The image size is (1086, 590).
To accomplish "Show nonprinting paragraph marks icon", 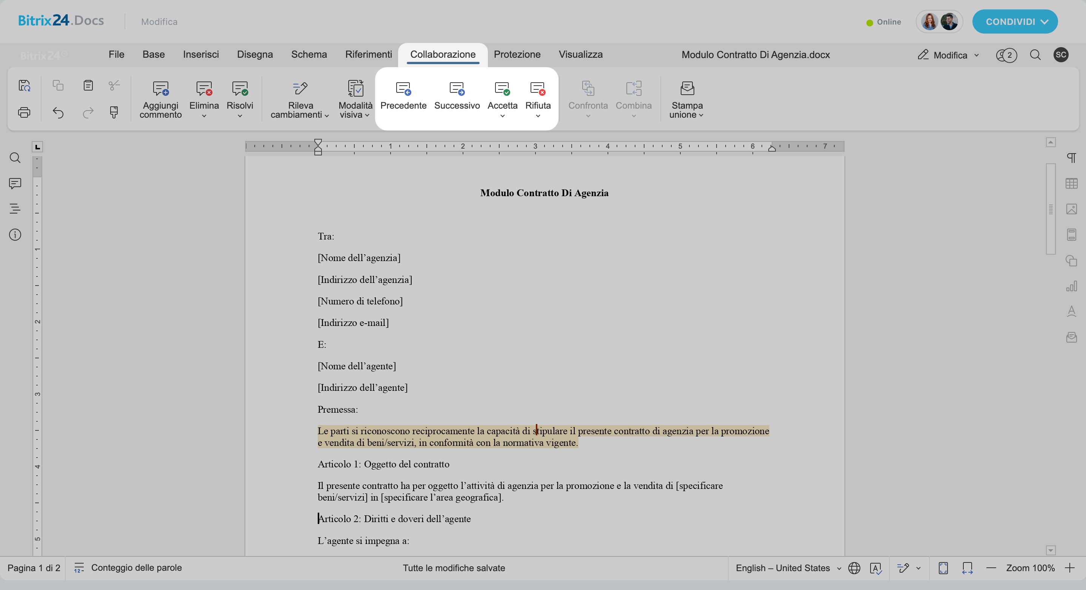I will click(1071, 158).
